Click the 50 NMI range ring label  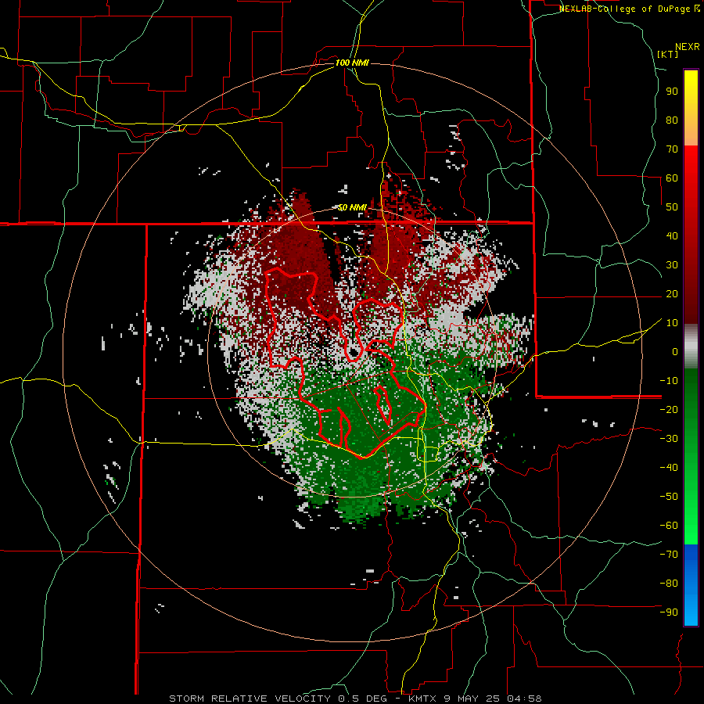click(x=352, y=207)
